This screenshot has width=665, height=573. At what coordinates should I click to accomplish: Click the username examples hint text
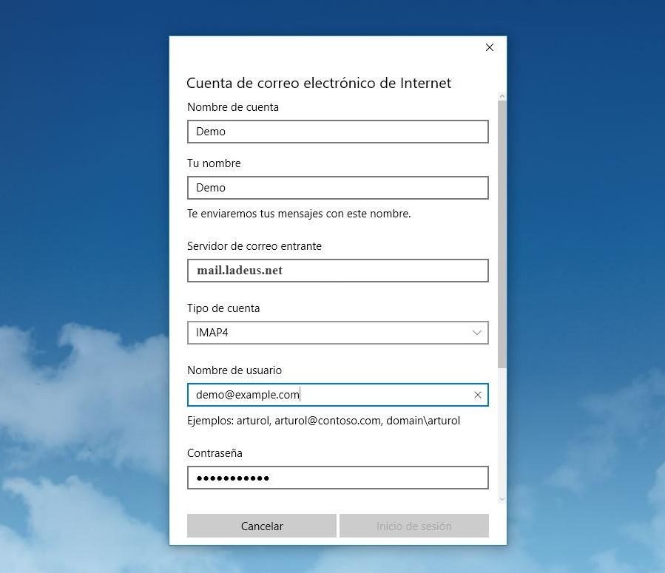pos(323,421)
